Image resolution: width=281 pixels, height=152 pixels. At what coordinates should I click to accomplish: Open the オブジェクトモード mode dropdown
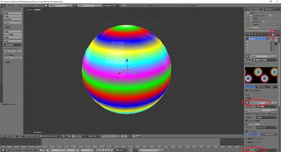coord(50,136)
